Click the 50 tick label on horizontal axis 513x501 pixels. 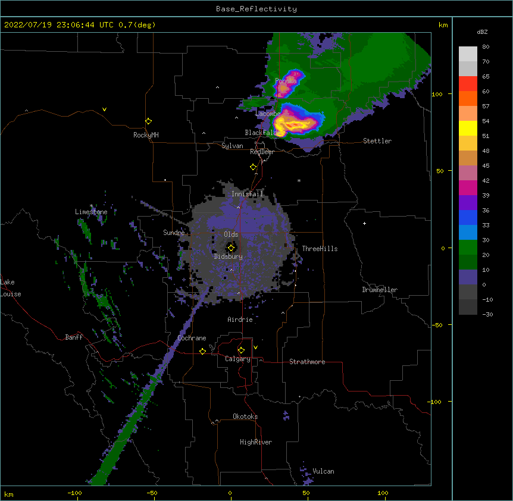pyautogui.click(x=306, y=493)
